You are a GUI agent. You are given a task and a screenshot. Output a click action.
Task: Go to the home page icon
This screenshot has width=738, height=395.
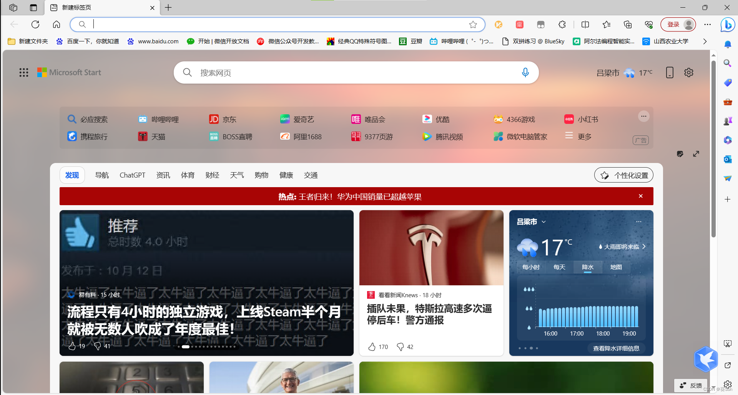click(57, 25)
